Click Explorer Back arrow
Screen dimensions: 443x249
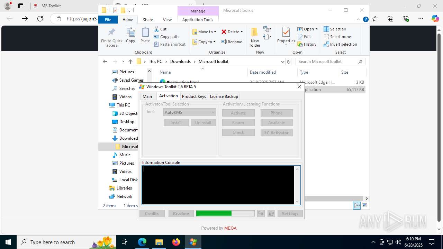click(105, 62)
